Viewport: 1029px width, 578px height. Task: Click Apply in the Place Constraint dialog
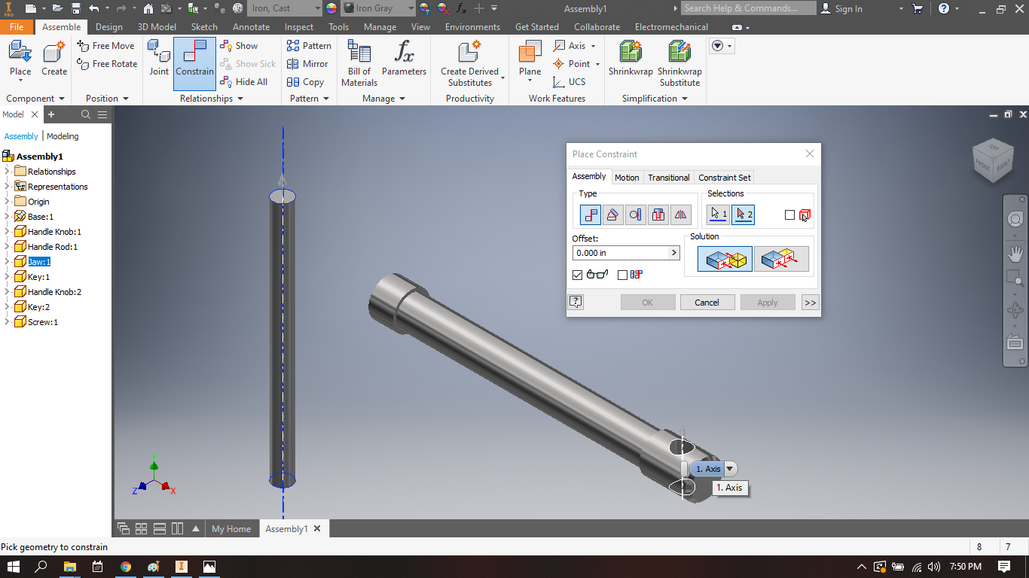tap(767, 302)
